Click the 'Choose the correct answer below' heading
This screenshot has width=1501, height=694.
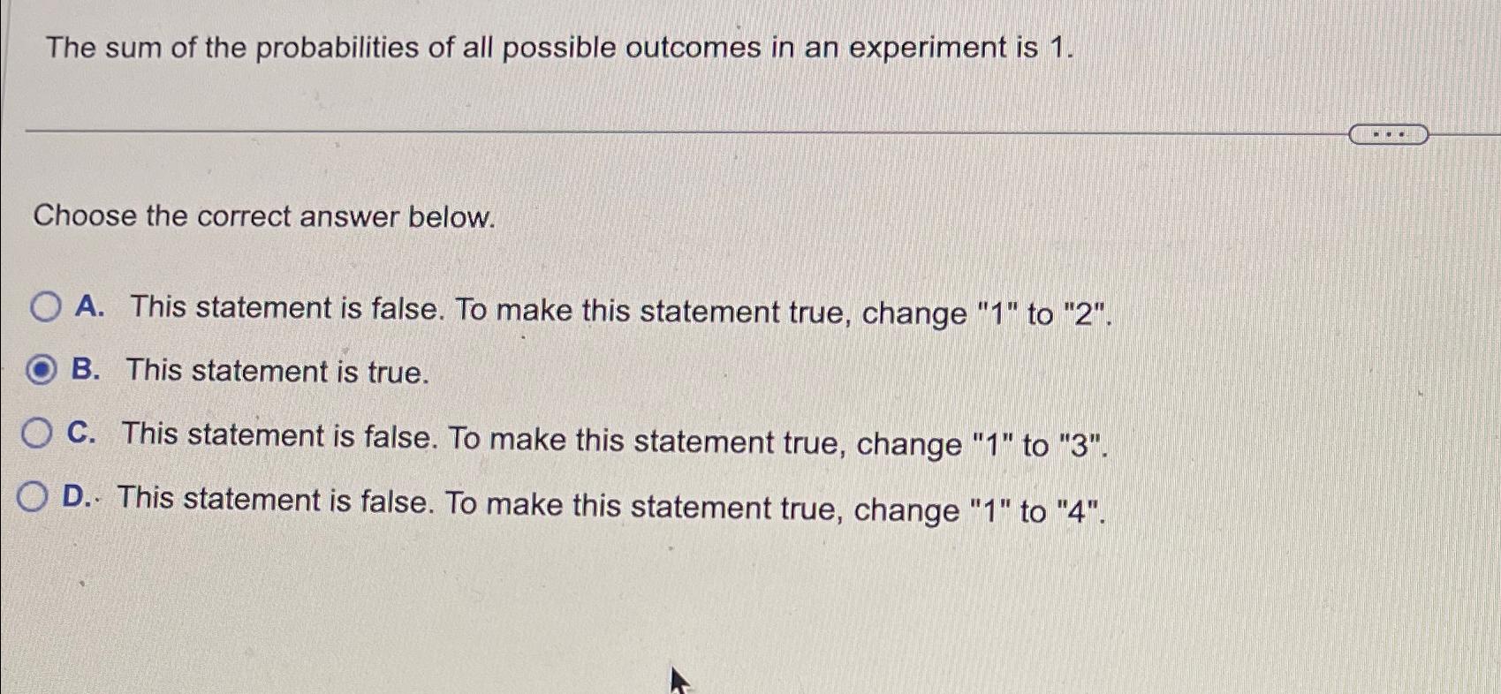point(264,217)
